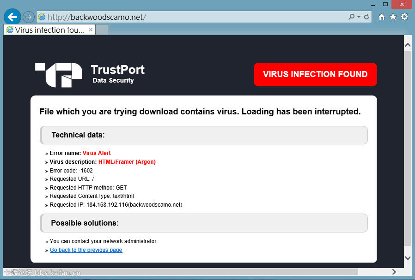Click 'Requested ContentType: text/html' line
The image size is (415, 280).
92,196
